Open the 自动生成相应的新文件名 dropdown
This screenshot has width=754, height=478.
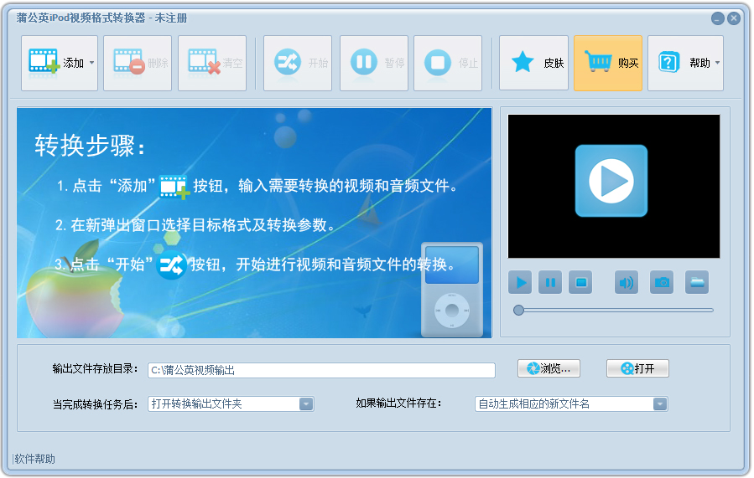(x=571, y=404)
